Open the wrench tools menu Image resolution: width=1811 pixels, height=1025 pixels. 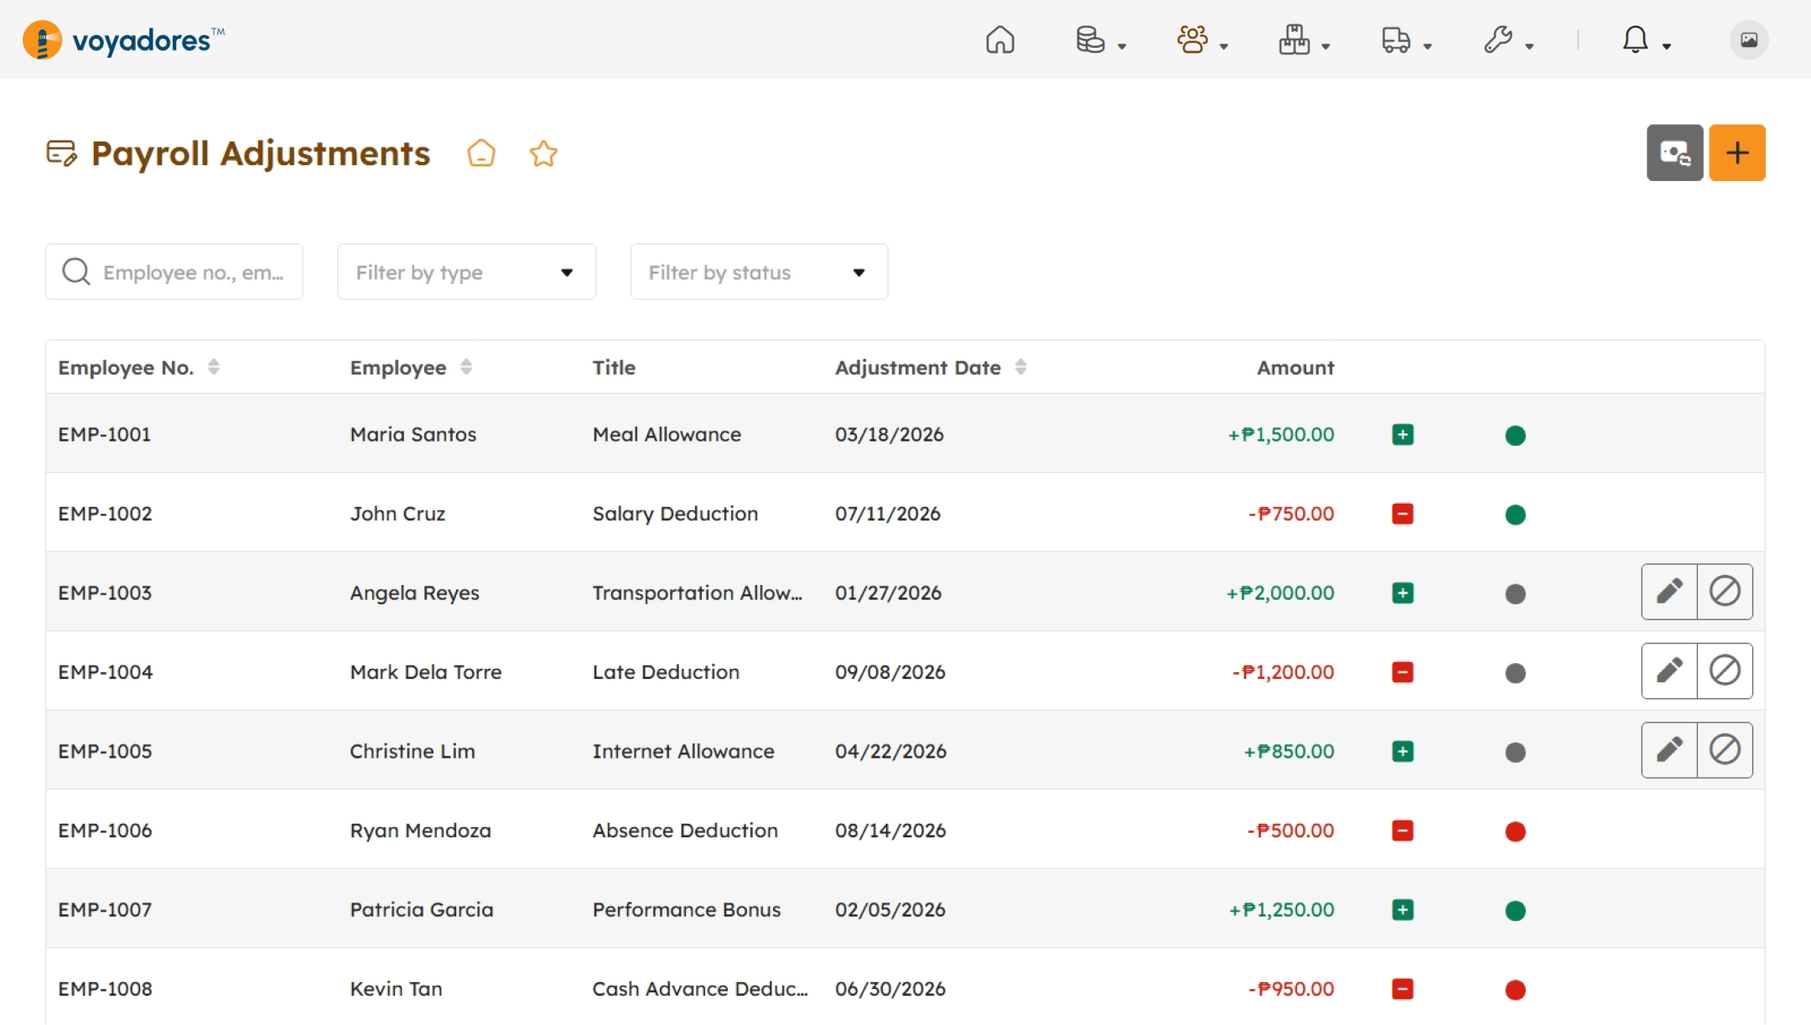click(1507, 39)
